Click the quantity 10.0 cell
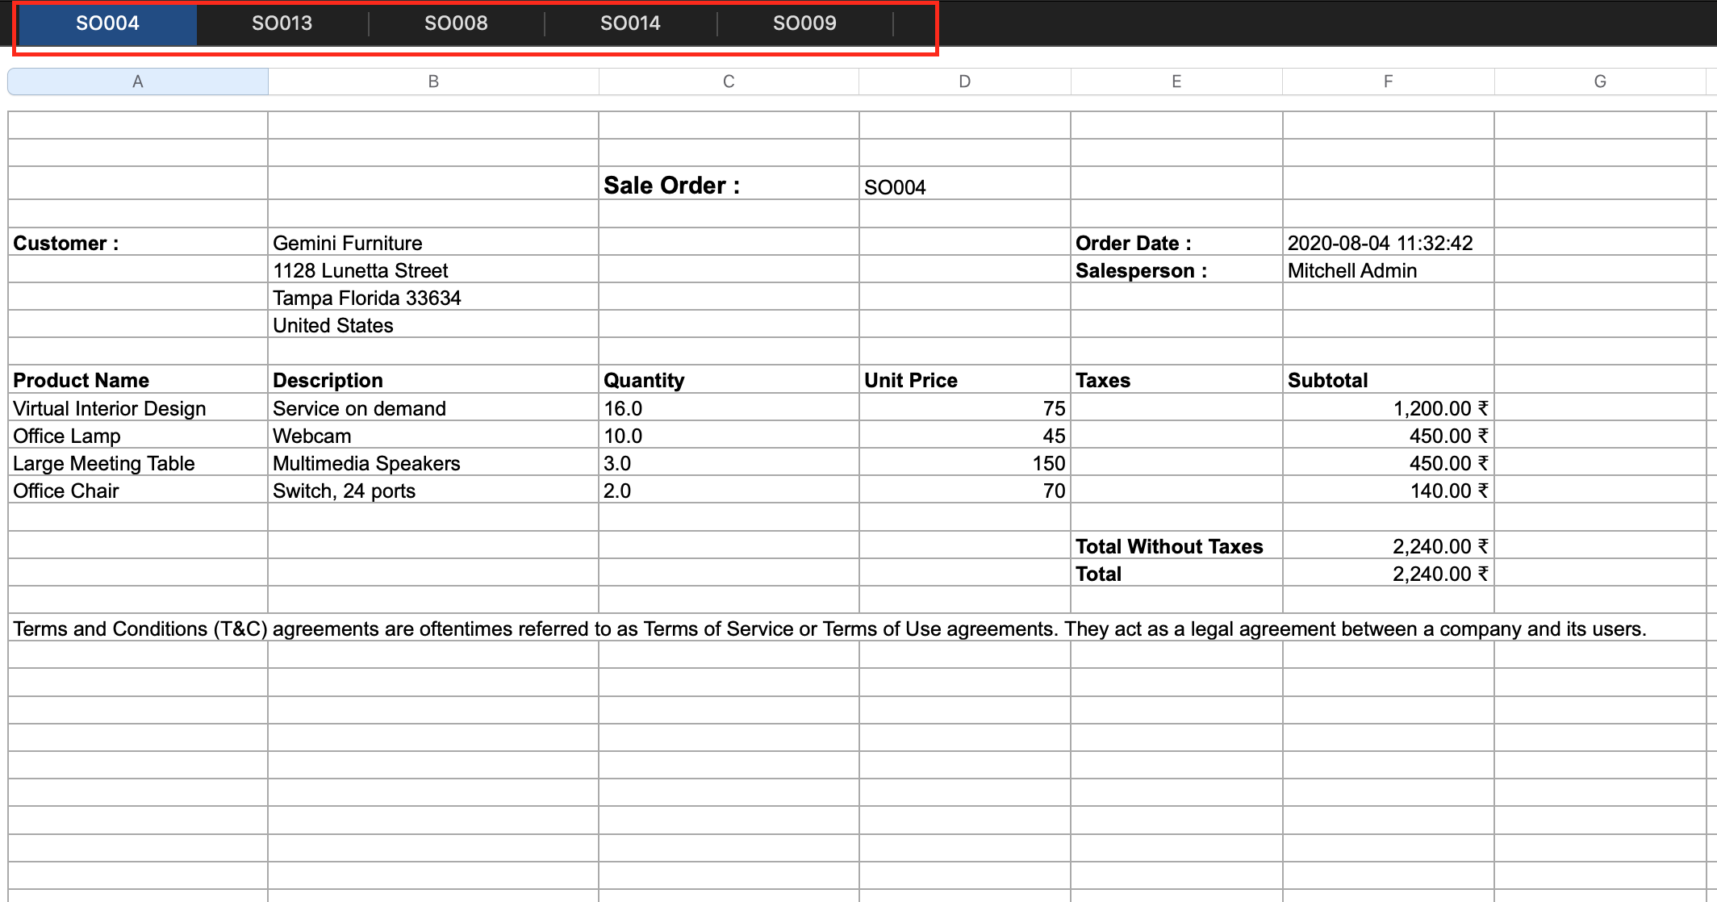This screenshot has width=1717, height=902. 729,435
